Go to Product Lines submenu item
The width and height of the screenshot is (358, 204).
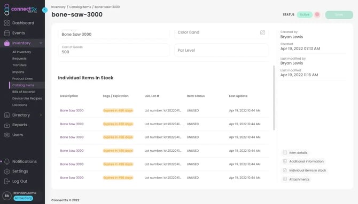[22, 79]
